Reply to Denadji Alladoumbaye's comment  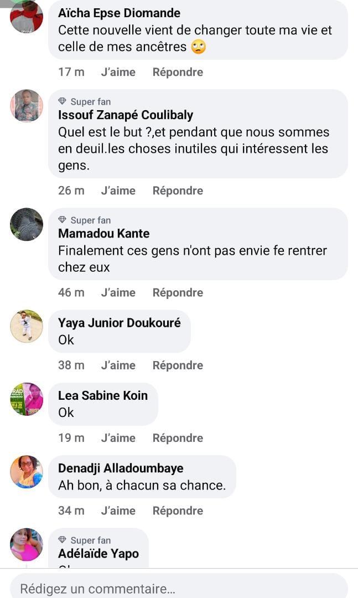178,511
